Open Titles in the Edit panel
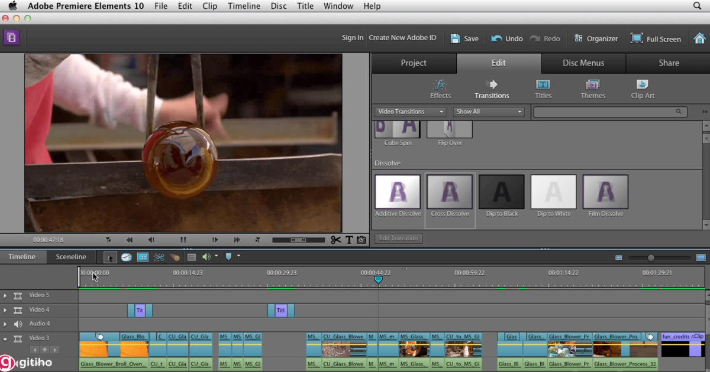This screenshot has height=372, width=710. [x=543, y=89]
